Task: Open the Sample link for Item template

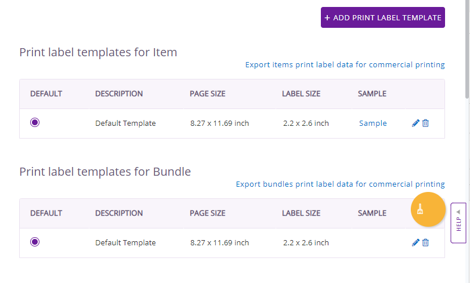Action: 373,123
